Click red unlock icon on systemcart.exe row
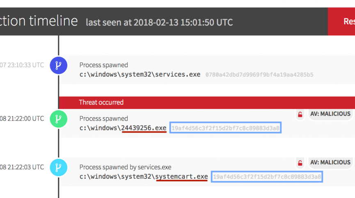This screenshot has width=355, height=198. [300, 163]
